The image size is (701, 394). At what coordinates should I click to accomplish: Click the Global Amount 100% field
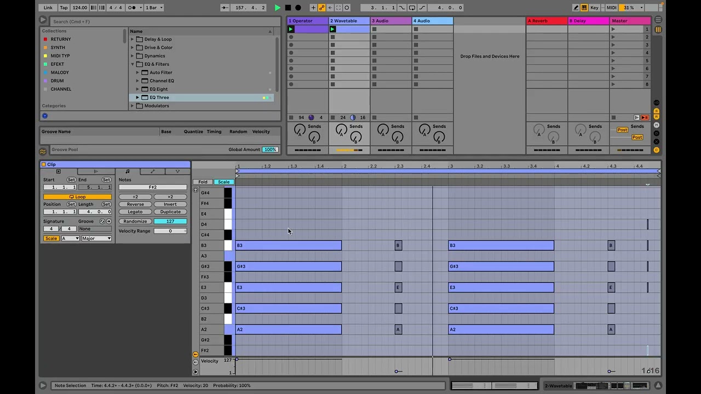pos(270,149)
